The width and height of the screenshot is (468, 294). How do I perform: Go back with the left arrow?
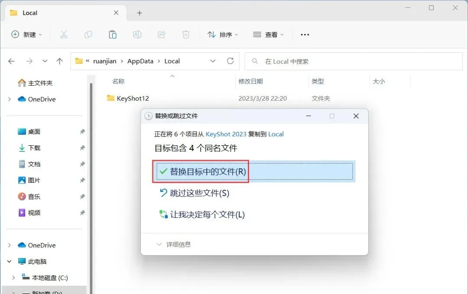pos(11,61)
